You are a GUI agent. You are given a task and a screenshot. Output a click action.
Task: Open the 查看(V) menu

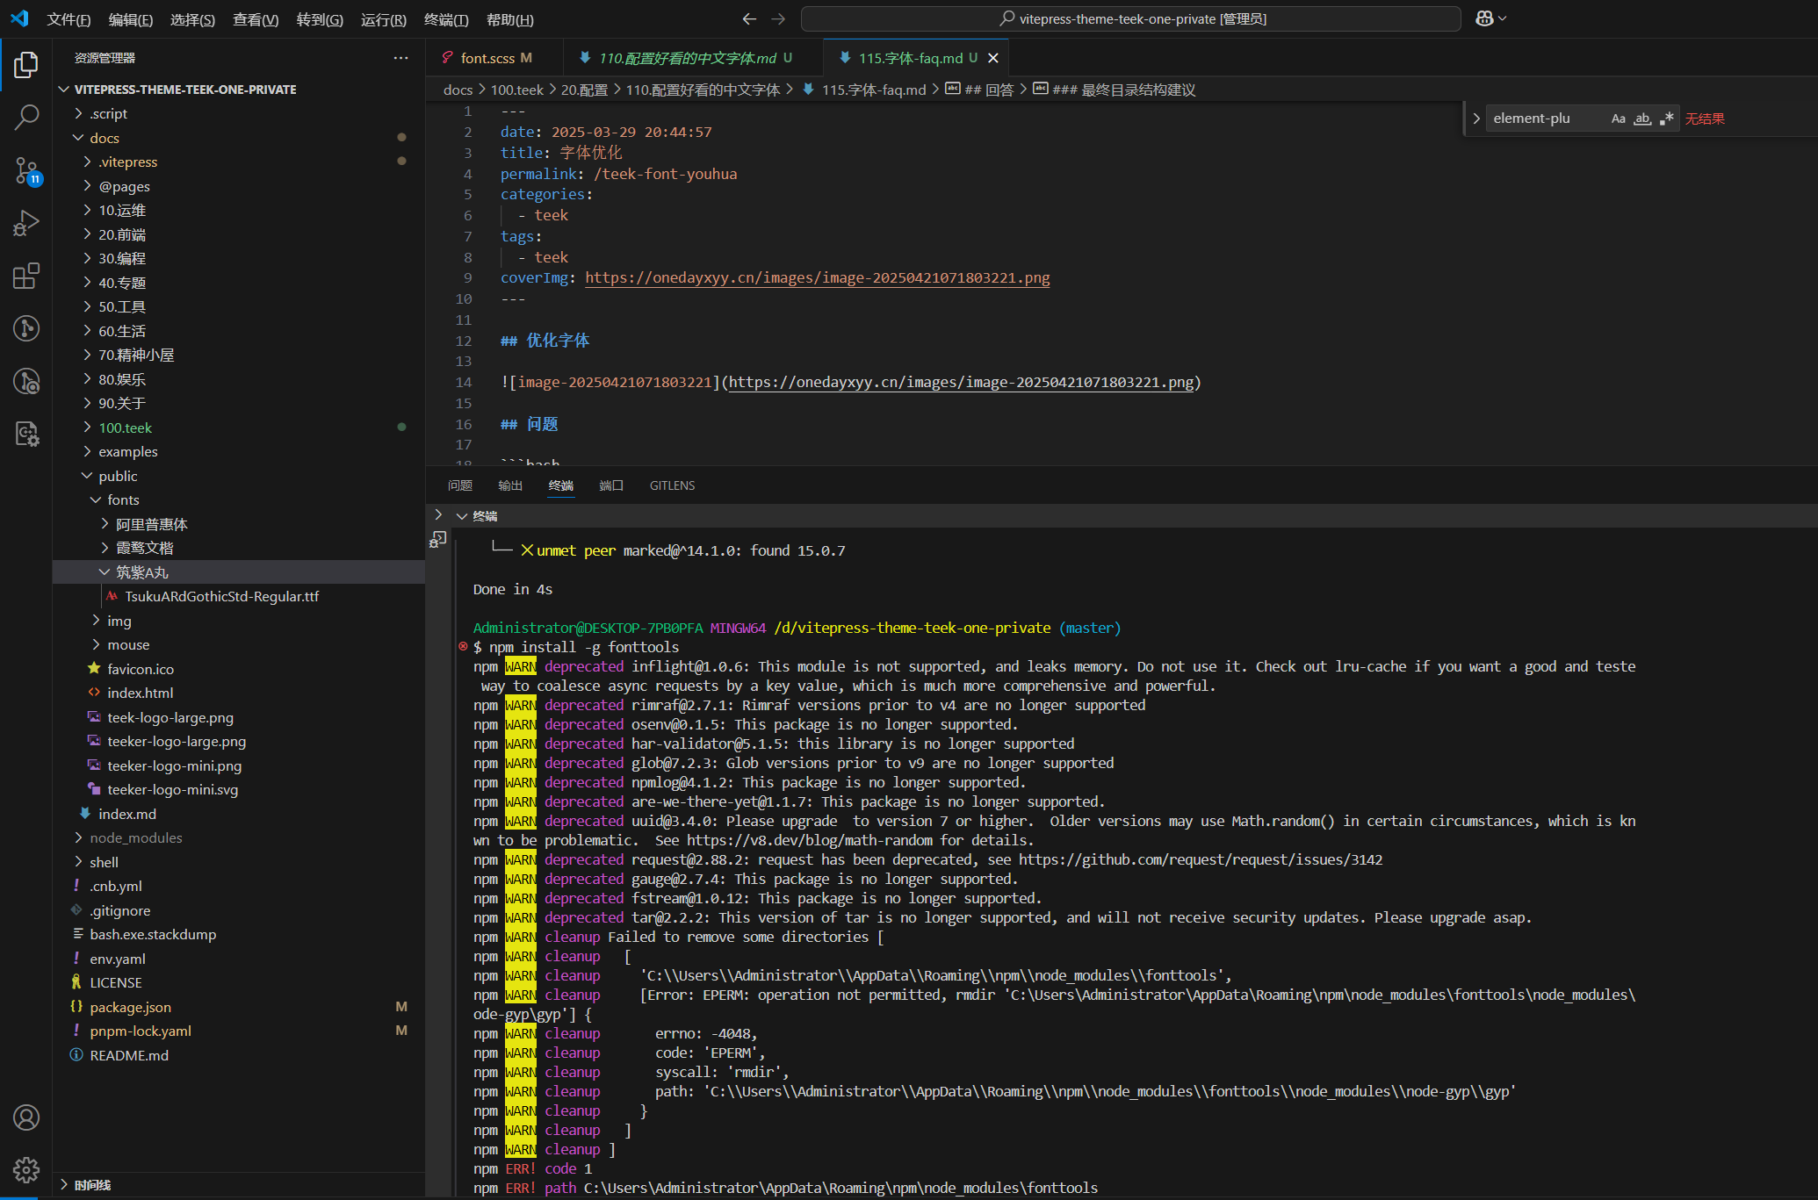(x=256, y=19)
